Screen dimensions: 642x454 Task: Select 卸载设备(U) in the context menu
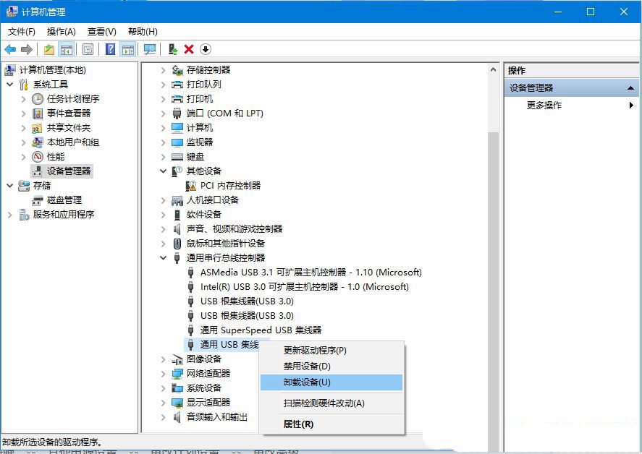[x=331, y=382]
